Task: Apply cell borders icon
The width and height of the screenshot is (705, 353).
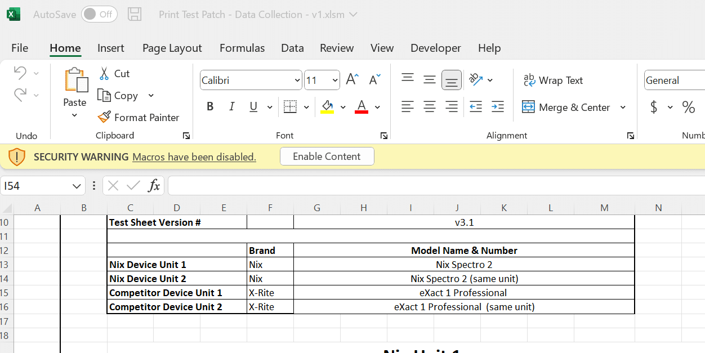Action: pyautogui.click(x=290, y=107)
